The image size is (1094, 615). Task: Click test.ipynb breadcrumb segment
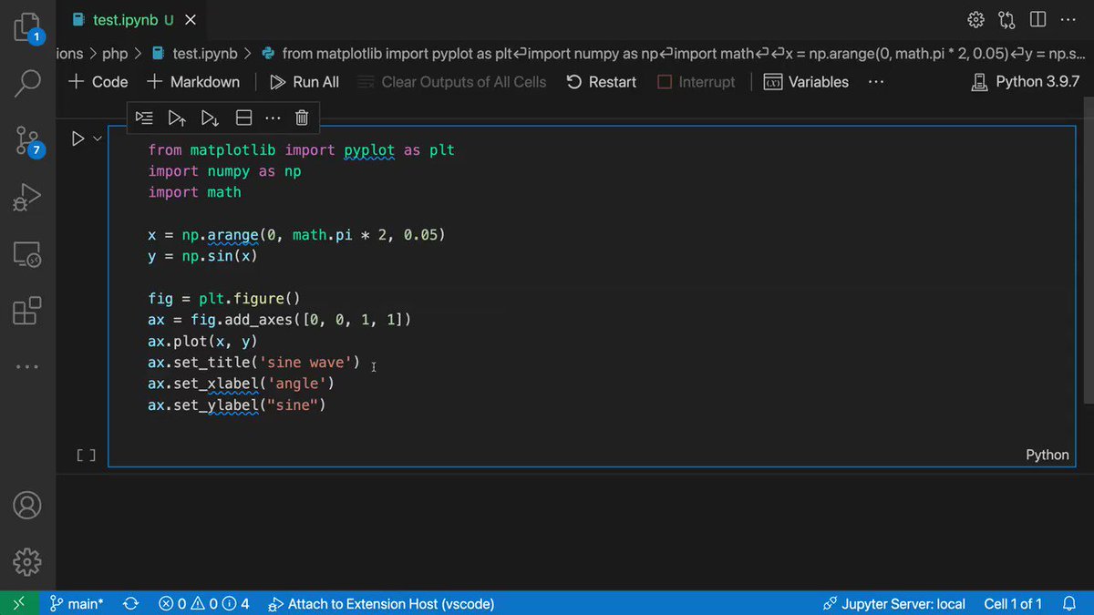coord(195,54)
